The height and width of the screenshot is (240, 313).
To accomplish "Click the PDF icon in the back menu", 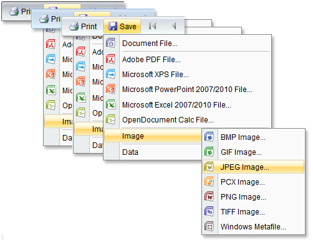I will pos(51,44).
